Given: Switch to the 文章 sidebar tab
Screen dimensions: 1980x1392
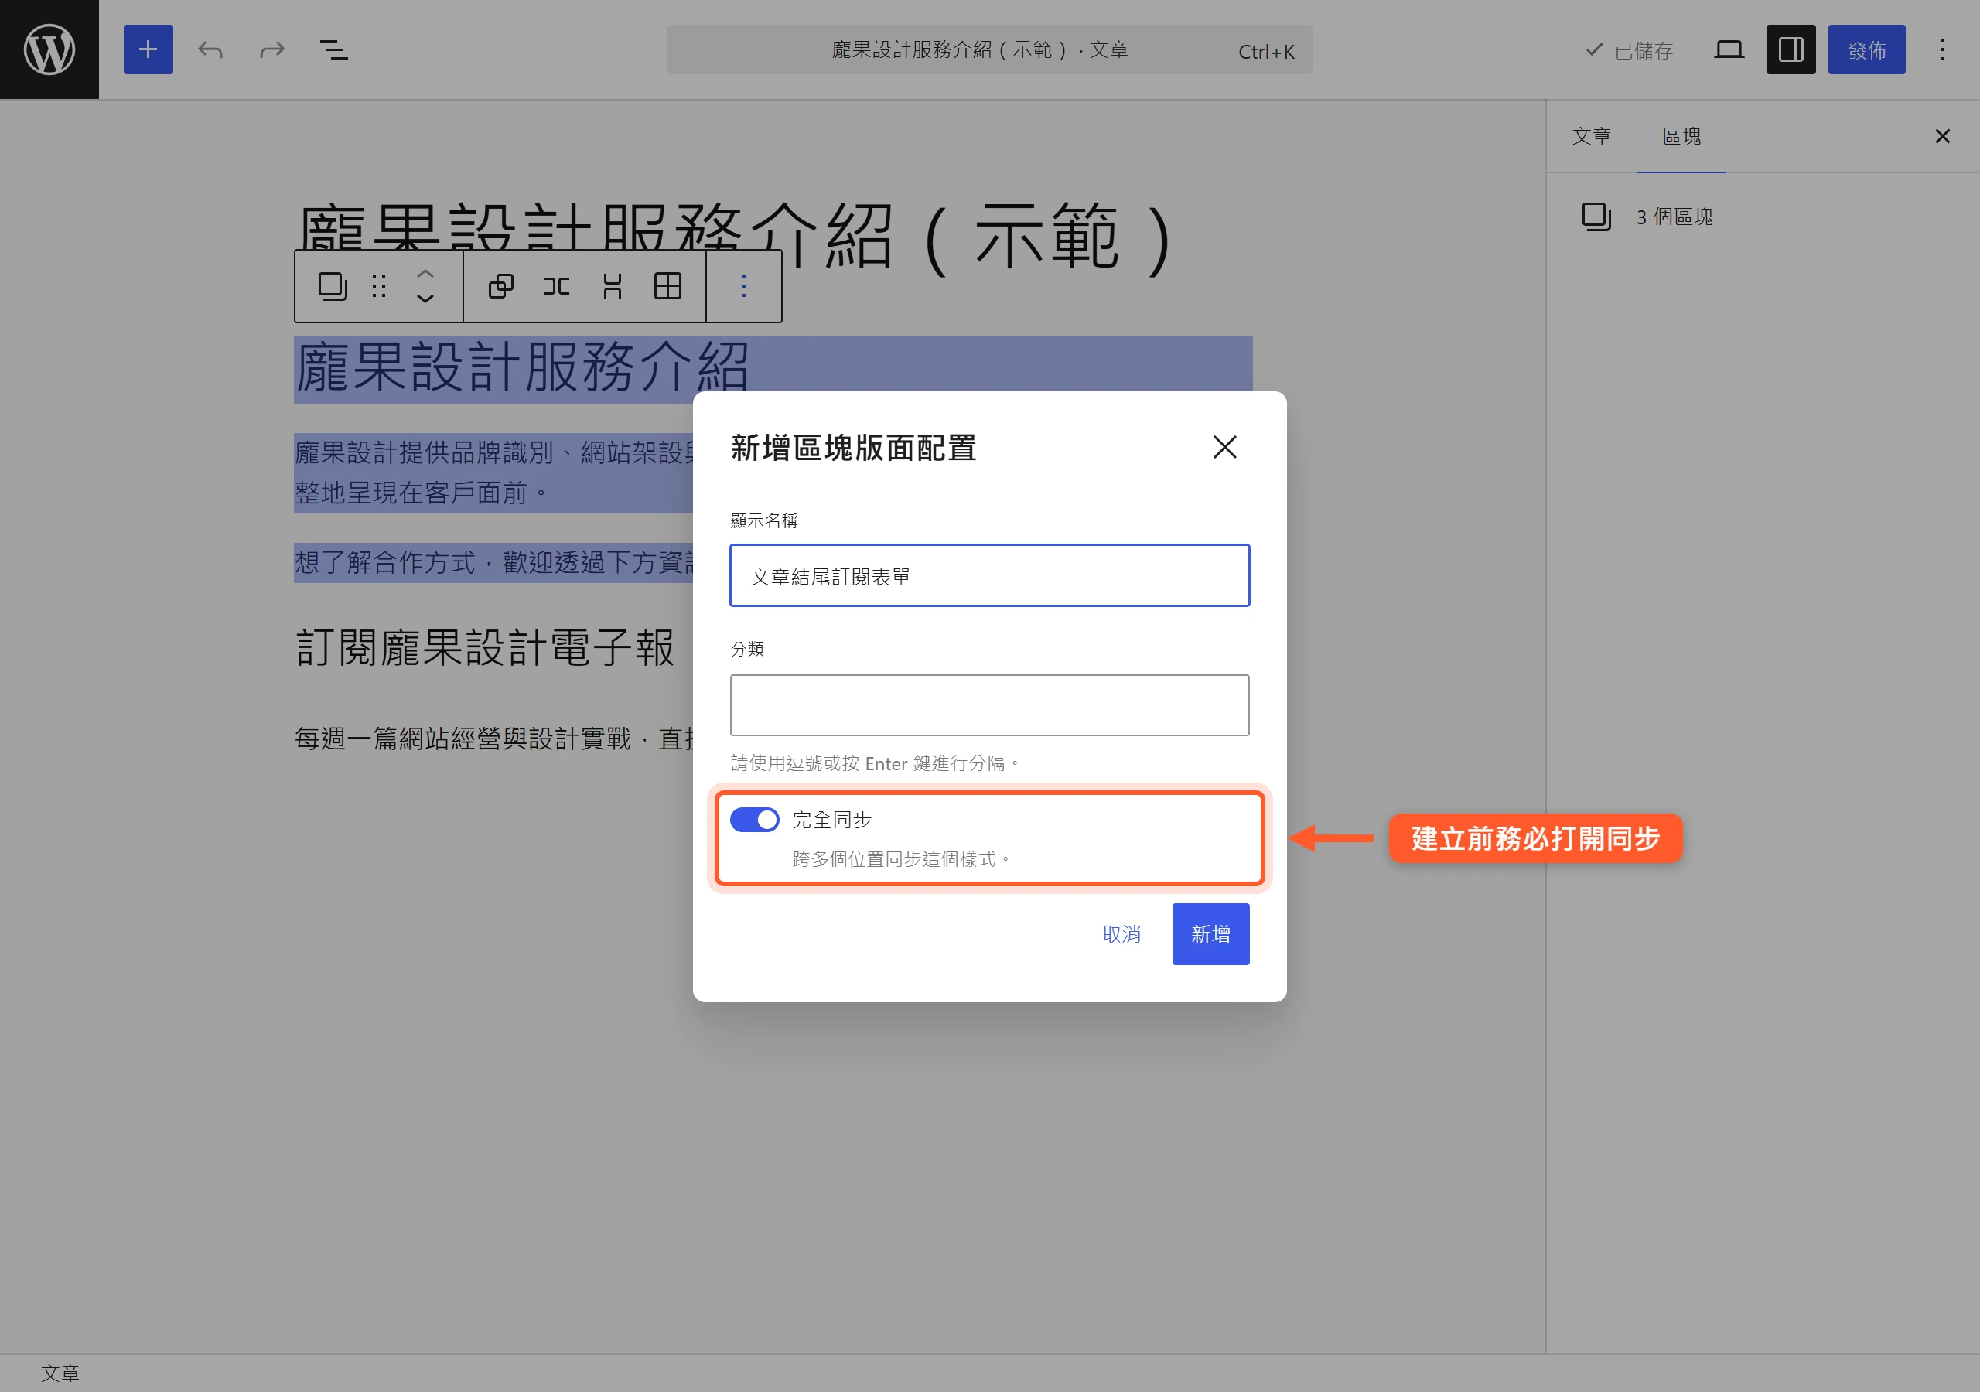Looking at the screenshot, I should coord(1591,136).
